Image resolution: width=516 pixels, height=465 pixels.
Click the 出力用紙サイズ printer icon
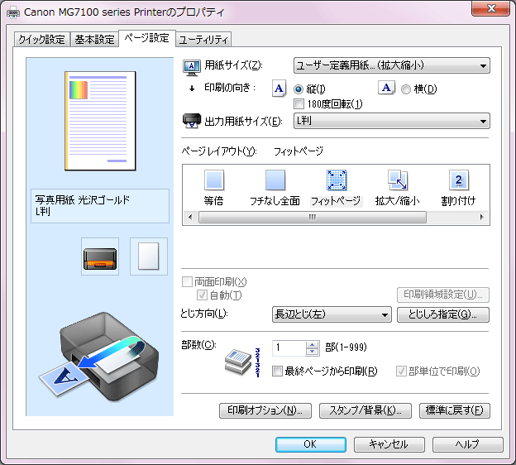tap(192, 121)
